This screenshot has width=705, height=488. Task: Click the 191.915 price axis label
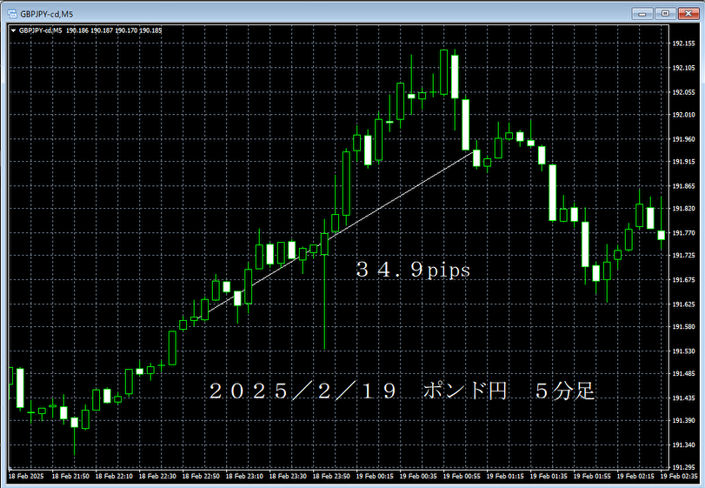click(x=683, y=162)
